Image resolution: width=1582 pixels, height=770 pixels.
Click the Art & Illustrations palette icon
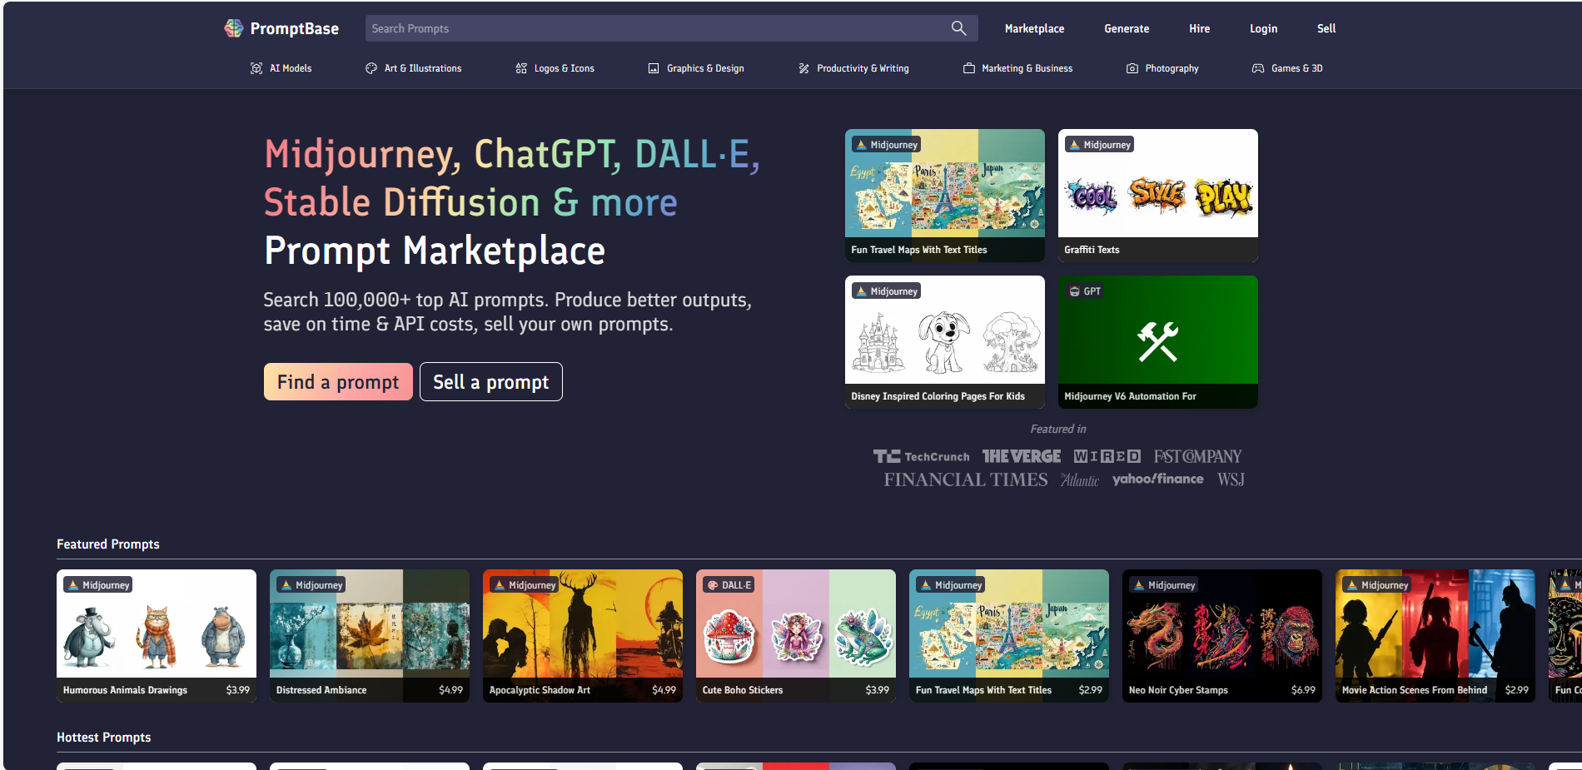point(371,68)
